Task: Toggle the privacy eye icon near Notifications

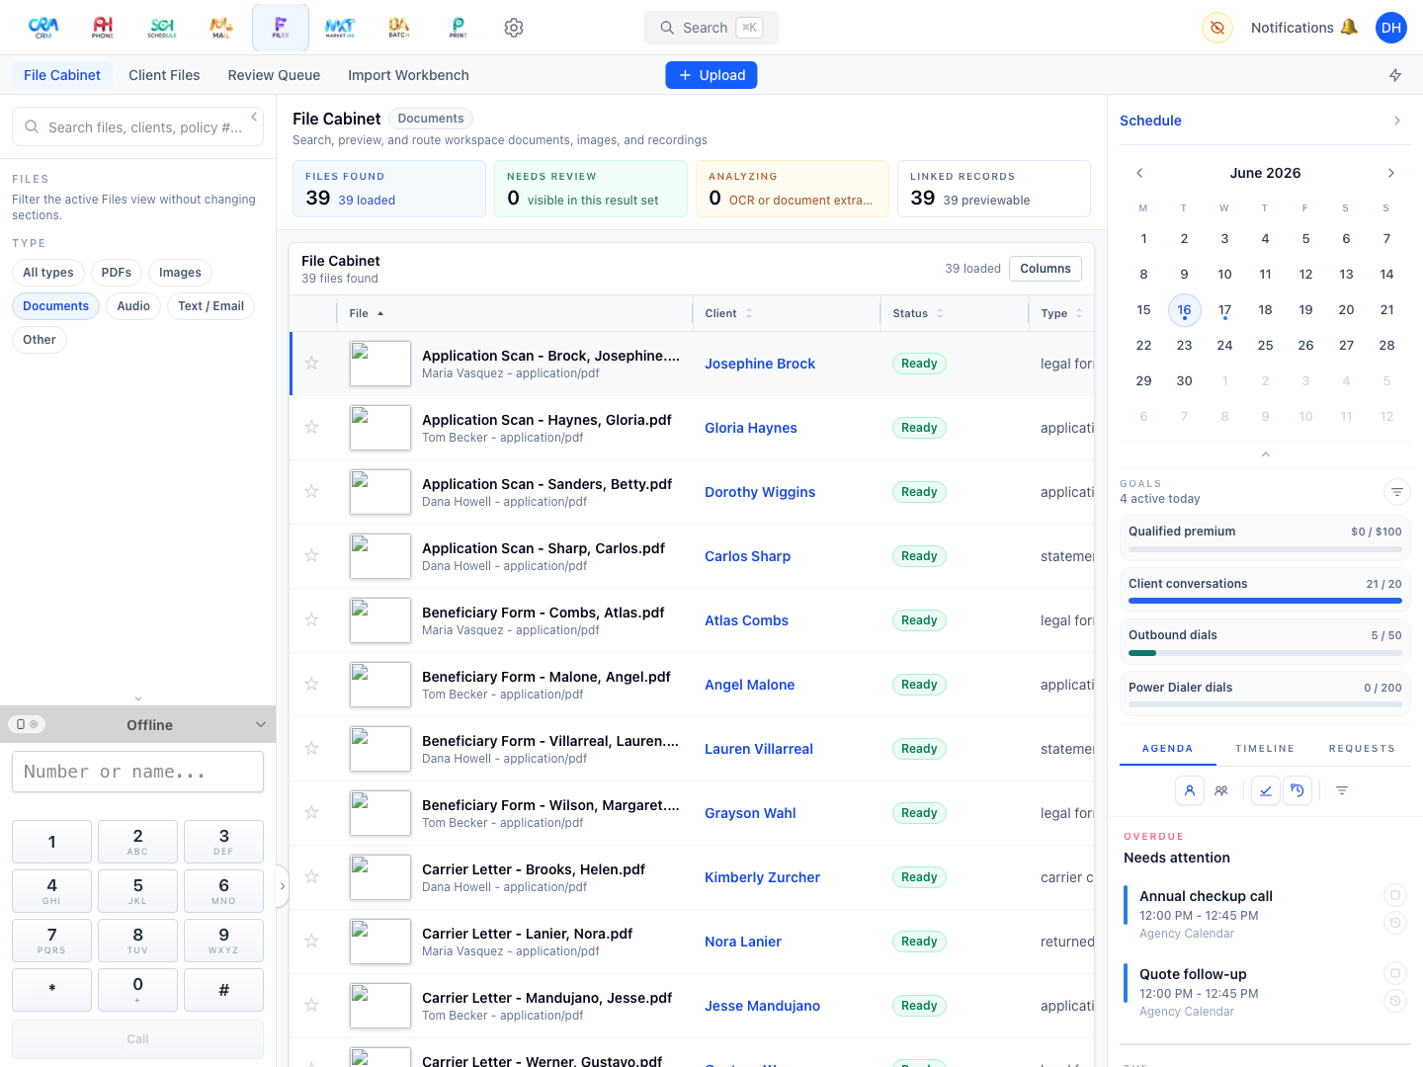Action: coord(1217,28)
